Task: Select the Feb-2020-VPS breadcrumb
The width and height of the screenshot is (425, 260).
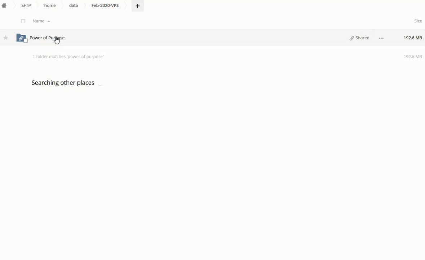Action: pyautogui.click(x=105, y=5)
